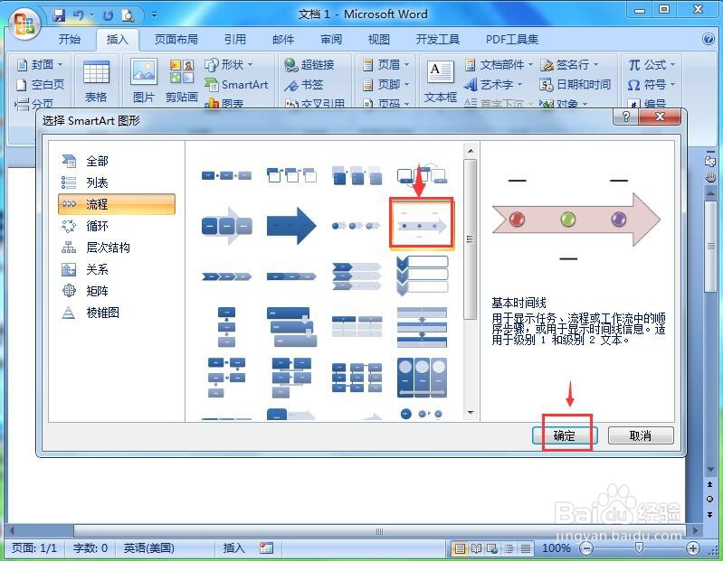Select the 矩阵 matrix category

tap(116, 291)
